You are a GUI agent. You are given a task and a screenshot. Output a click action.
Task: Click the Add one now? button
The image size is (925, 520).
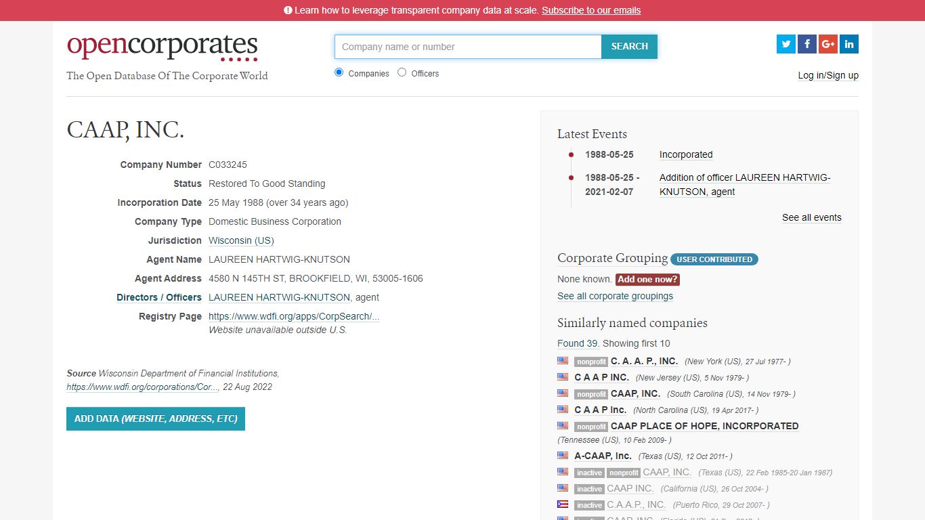tap(647, 279)
